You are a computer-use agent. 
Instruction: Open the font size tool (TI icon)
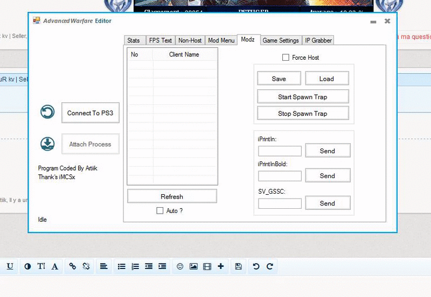pos(41,266)
